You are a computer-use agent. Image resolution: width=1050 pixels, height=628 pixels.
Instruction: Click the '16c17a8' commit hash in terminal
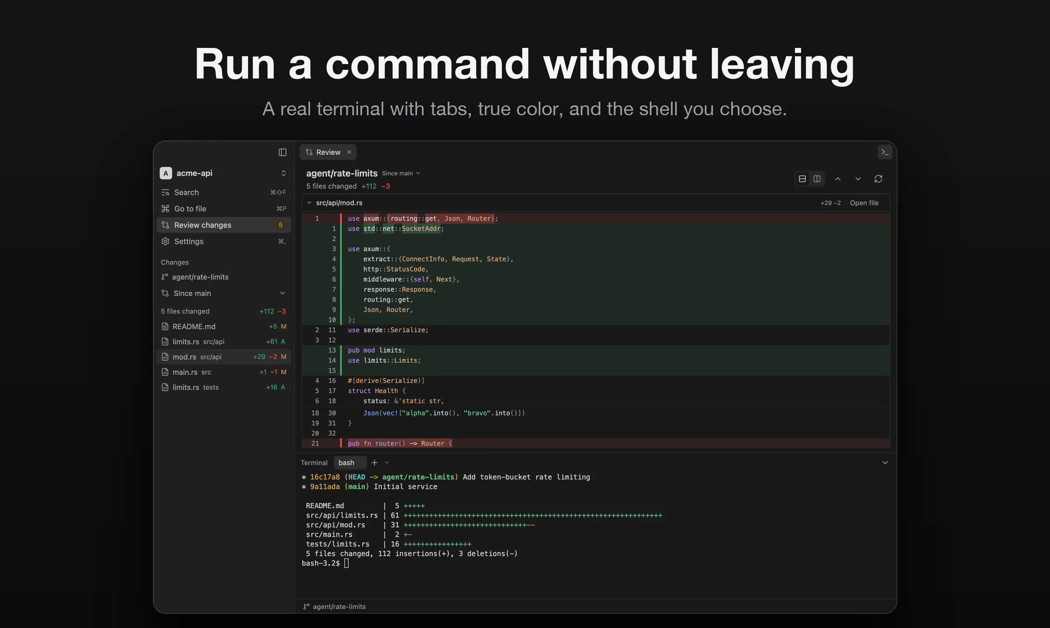tap(325, 477)
